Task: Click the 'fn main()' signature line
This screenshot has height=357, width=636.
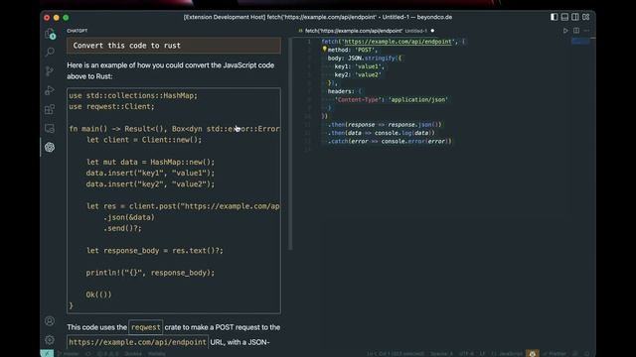Action: [x=175, y=129]
